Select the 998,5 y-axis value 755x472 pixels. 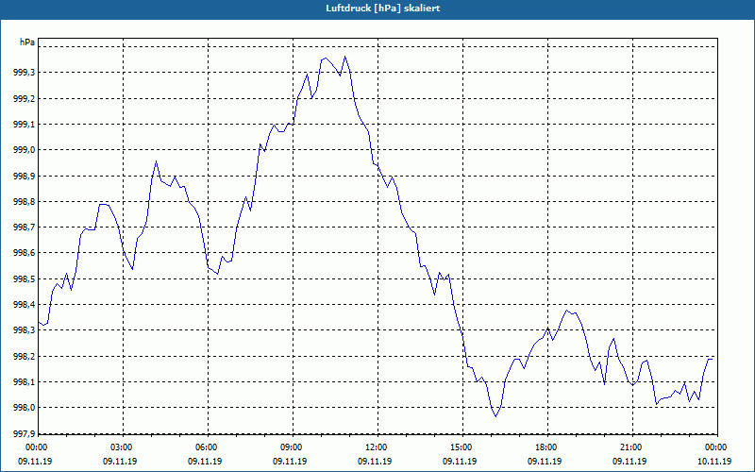pyautogui.click(x=25, y=278)
